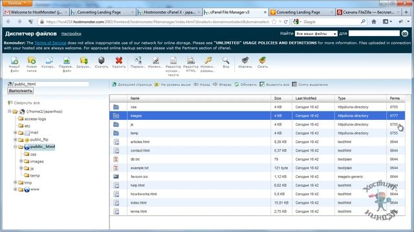Screen dimensions: 414x232
Task: Expand the public_ftp folder node
Action: [x=16, y=139]
